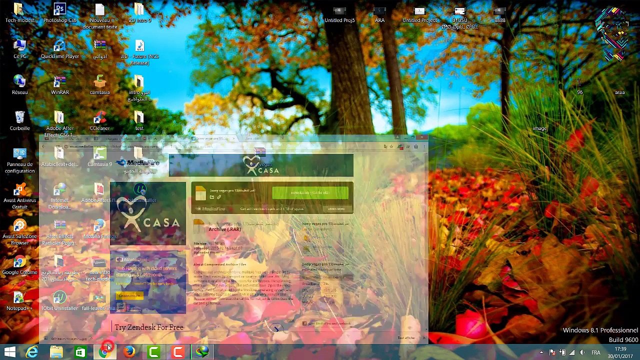Image resolution: width=640 pixels, height=360 pixels.
Task: Select the Nouveau document texte file
Action: (x=99, y=16)
